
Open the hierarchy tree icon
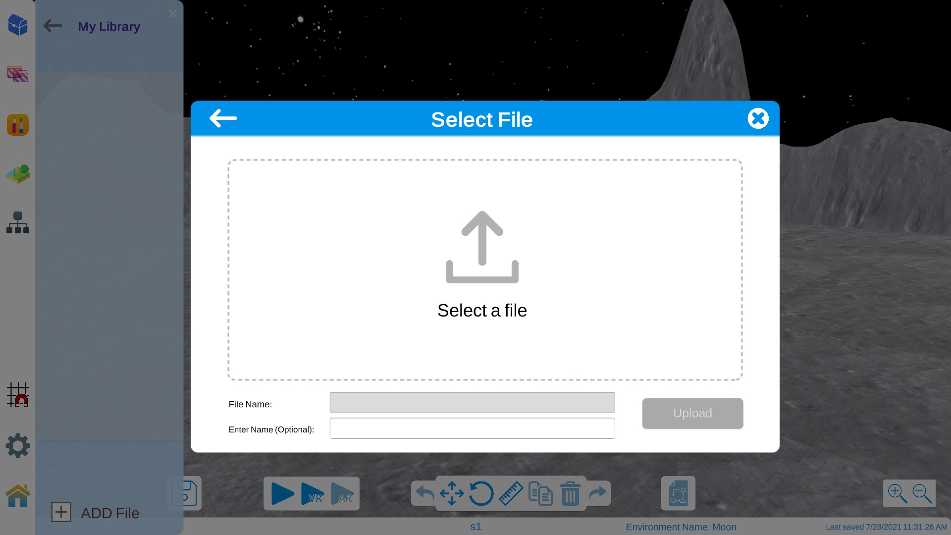(18, 222)
